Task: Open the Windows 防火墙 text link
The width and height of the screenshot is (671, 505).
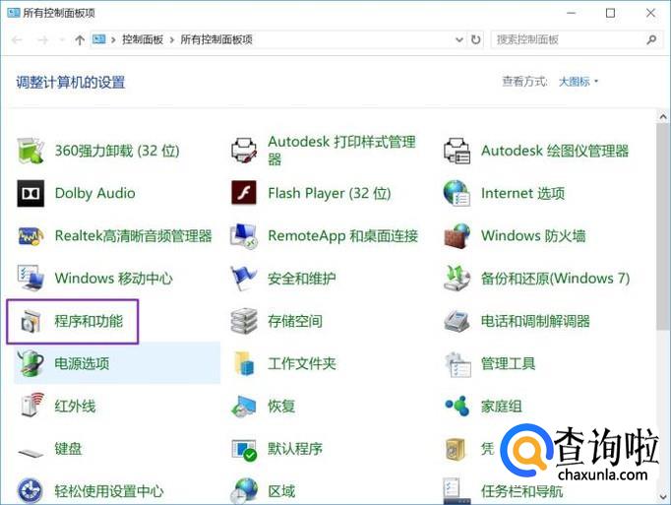Action: (533, 236)
